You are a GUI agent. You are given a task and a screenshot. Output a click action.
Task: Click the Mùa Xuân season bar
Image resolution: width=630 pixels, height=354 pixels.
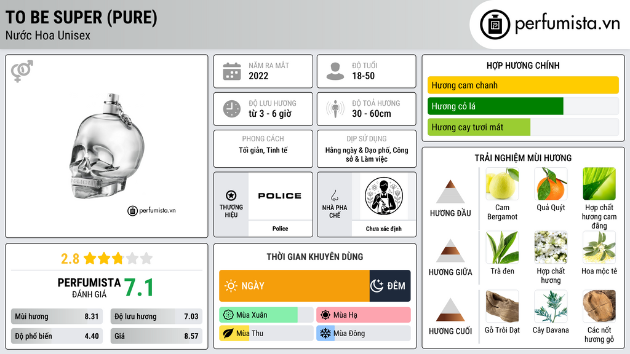coord(266,315)
